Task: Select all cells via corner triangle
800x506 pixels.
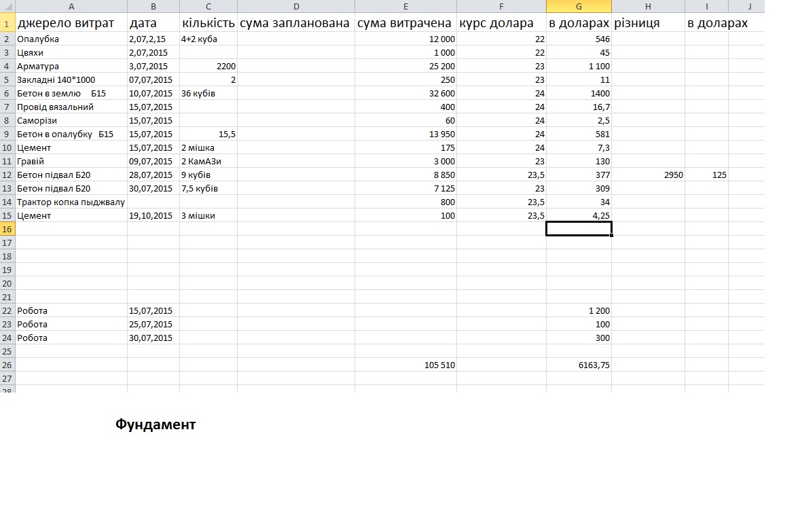Action: [7, 6]
